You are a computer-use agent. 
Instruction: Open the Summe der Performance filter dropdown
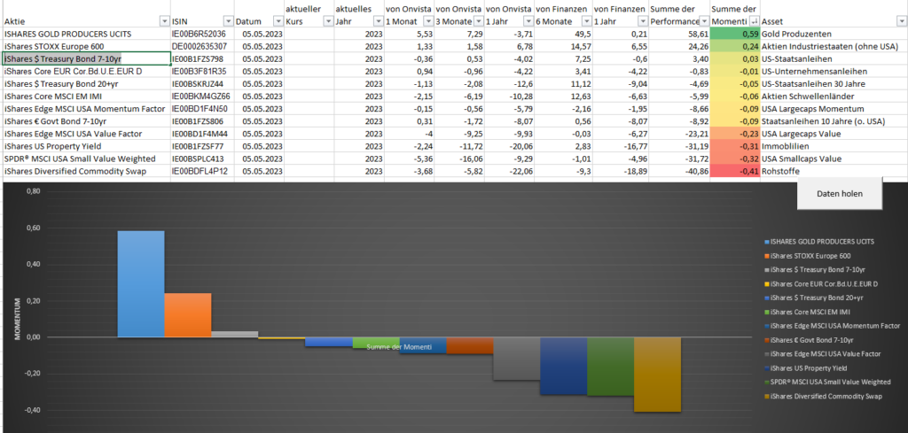pos(702,21)
